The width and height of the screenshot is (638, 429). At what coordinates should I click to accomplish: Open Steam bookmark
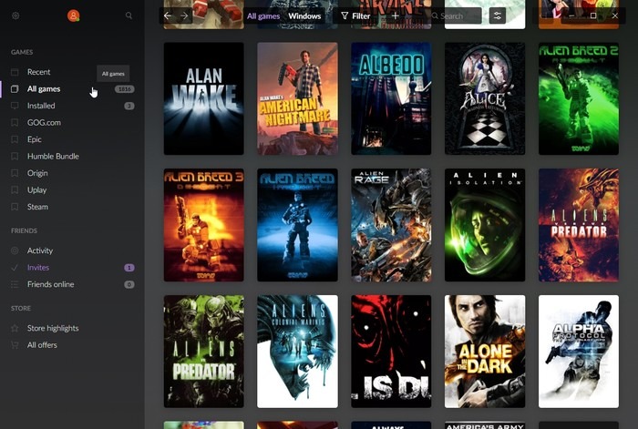[37, 207]
